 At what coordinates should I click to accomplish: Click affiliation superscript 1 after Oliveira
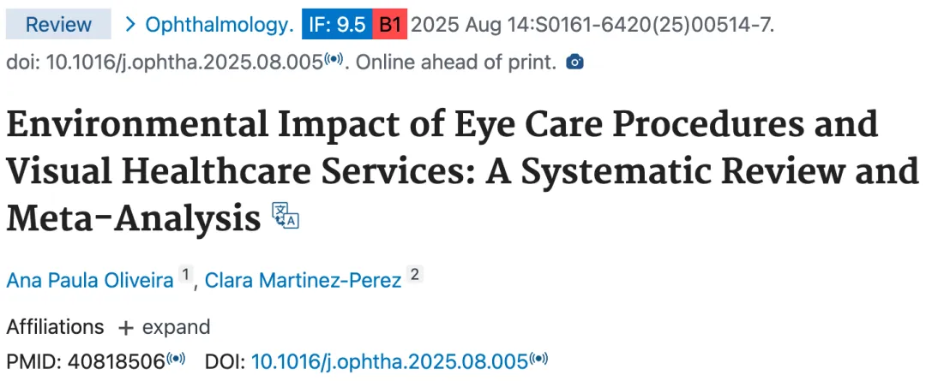click(x=185, y=274)
